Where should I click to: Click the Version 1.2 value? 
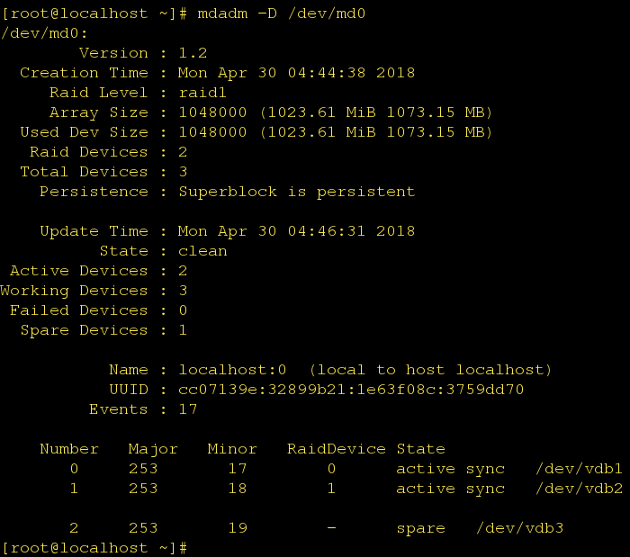coord(193,53)
